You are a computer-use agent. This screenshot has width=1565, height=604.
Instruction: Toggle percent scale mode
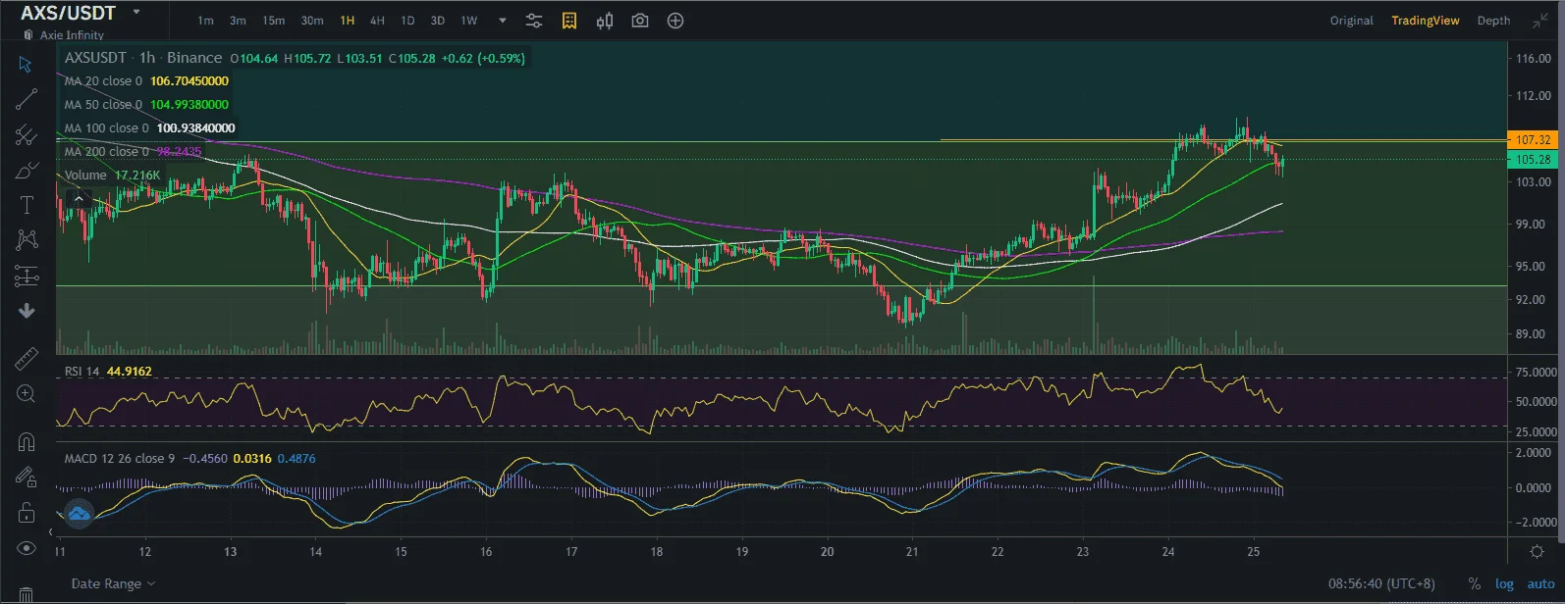[x=1475, y=583]
